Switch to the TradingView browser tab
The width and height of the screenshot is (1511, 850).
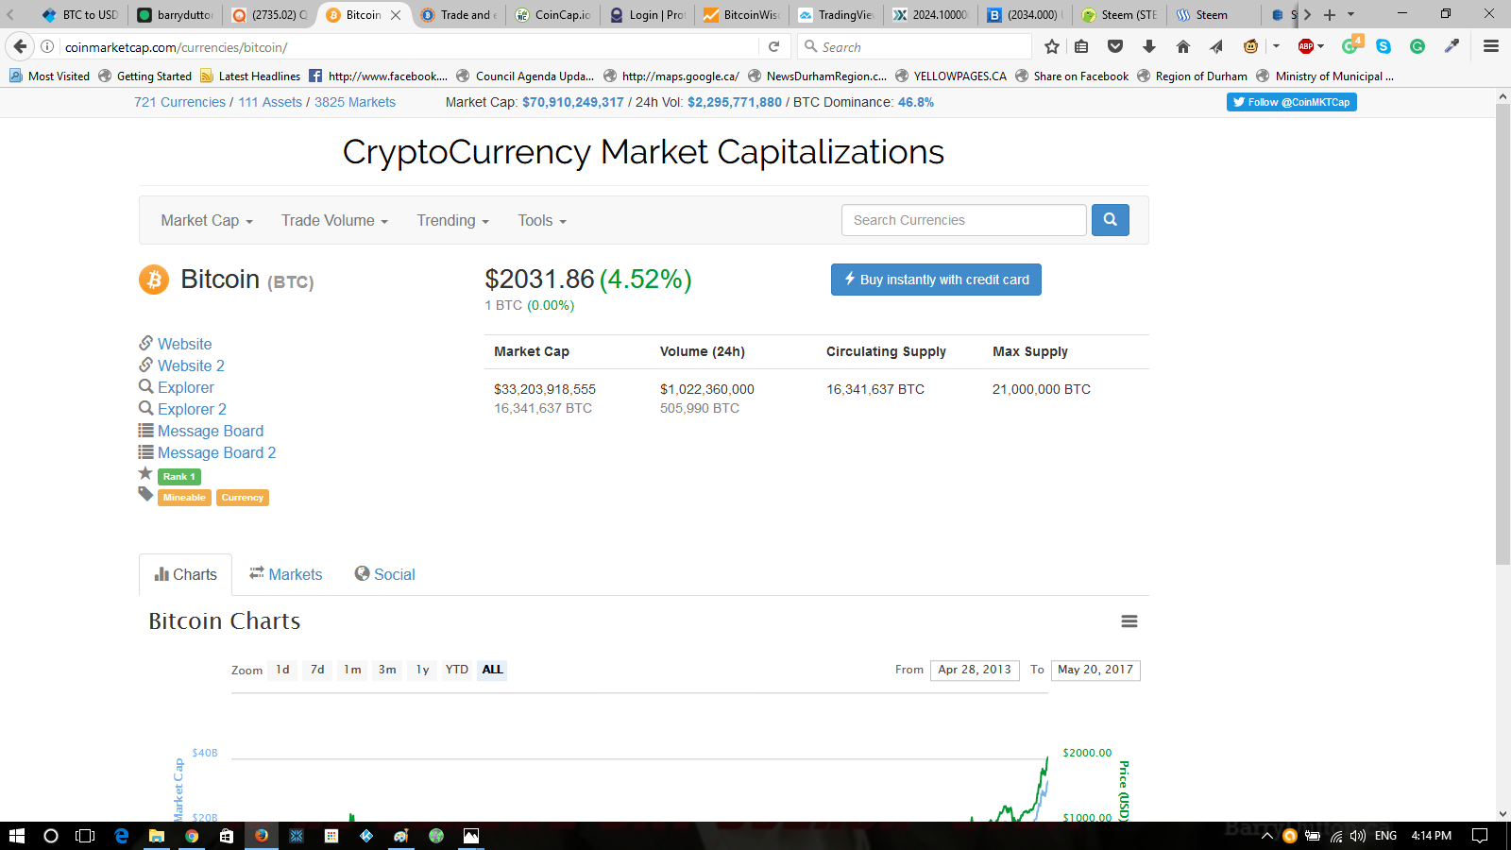(836, 14)
